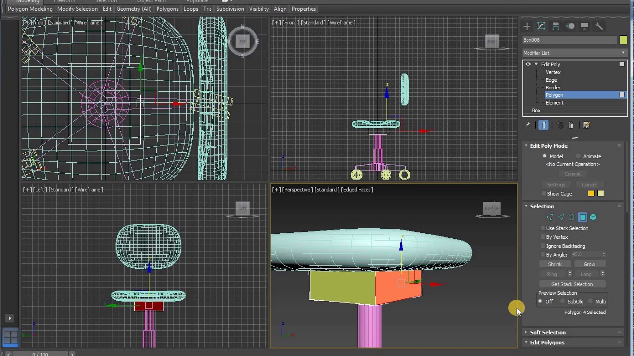The width and height of the screenshot is (634, 356).
Task: Open the Modify Selection ribbon menu
Action: tap(77, 9)
